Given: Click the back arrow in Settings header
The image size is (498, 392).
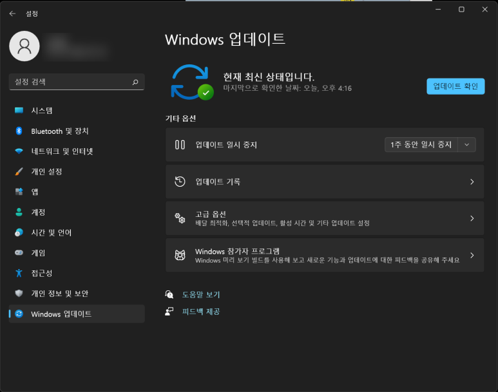Looking at the screenshot, I should (x=12, y=14).
